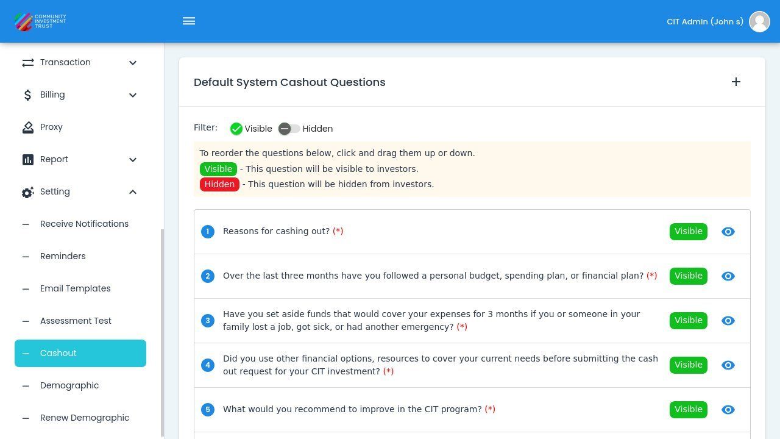Click the Proxy sidebar icon
Screen dimensions: 780x439
(x=27, y=127)
